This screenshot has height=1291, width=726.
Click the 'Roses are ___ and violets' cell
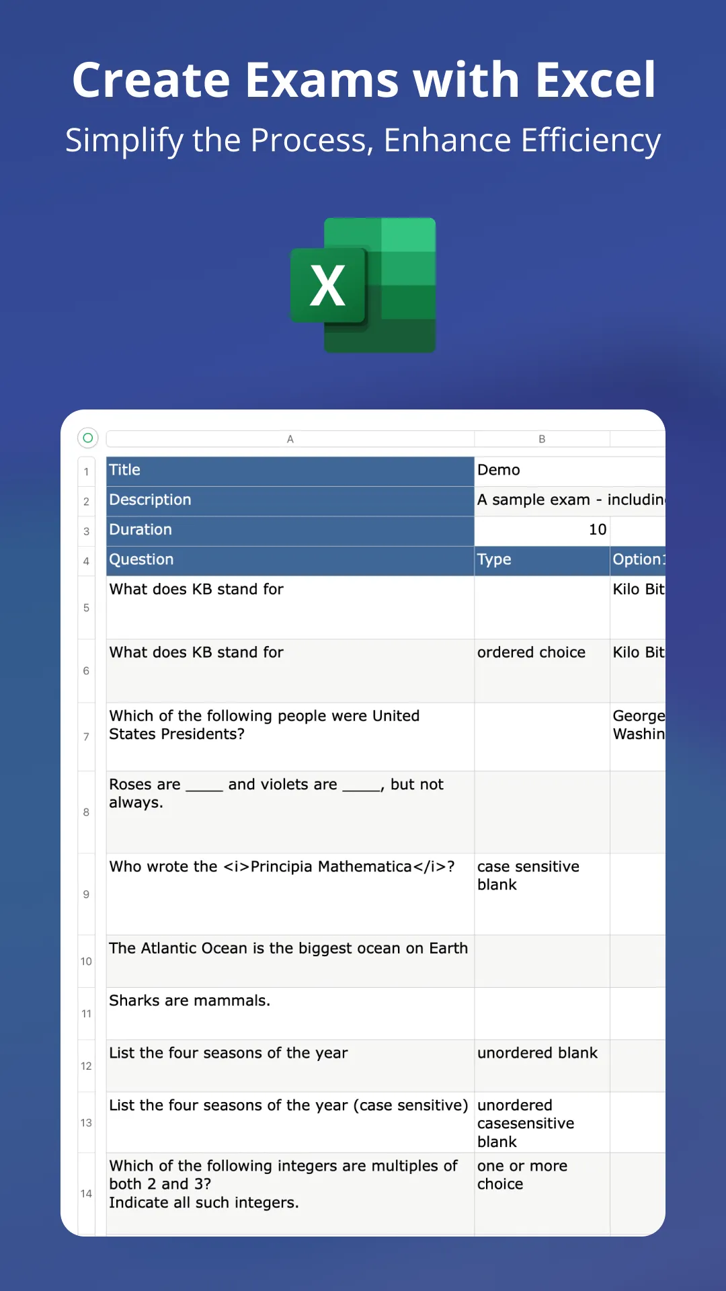point(290,812)
